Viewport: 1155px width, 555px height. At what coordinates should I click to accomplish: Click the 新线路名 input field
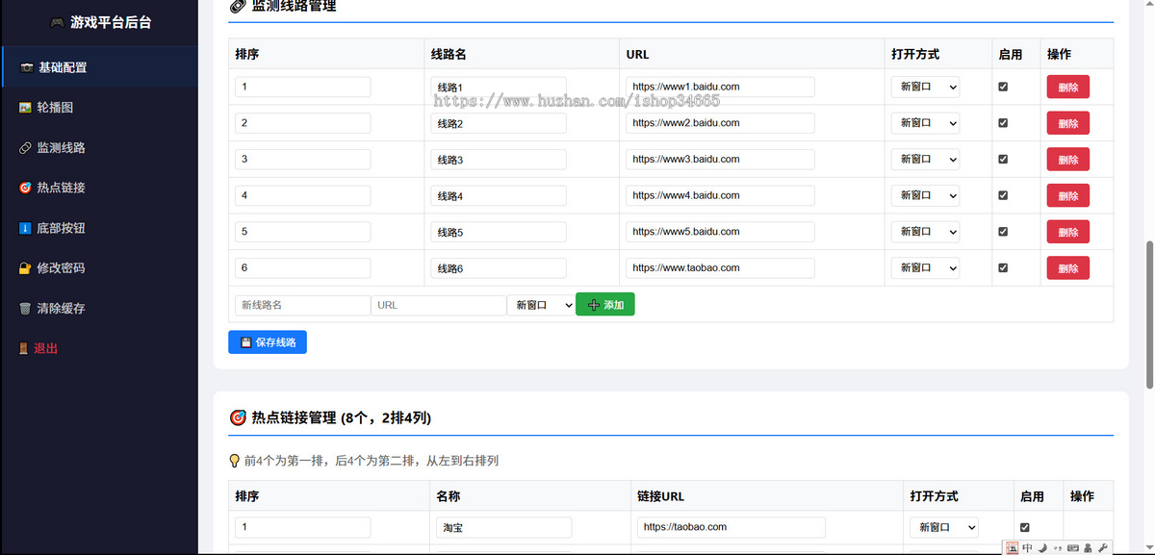coord(302,305)
